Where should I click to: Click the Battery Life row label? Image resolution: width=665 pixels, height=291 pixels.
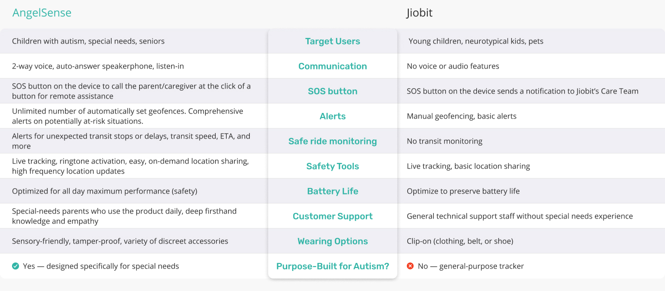[333, 191]
